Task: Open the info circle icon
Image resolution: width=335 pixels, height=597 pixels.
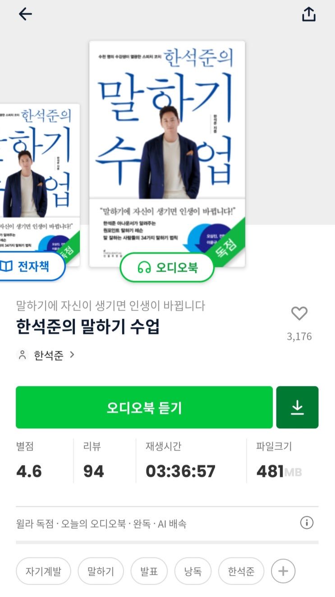Action: click(x=307, y=523)
